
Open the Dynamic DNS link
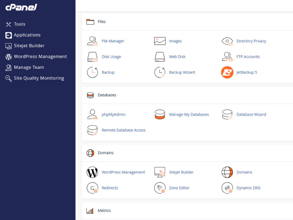(248, 188)
